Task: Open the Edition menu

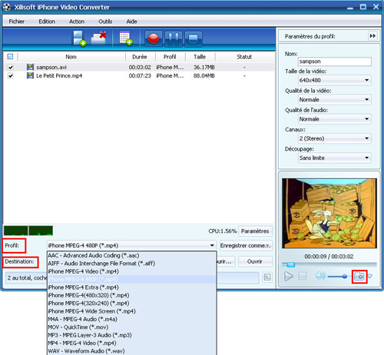Action: click(47, 22)
